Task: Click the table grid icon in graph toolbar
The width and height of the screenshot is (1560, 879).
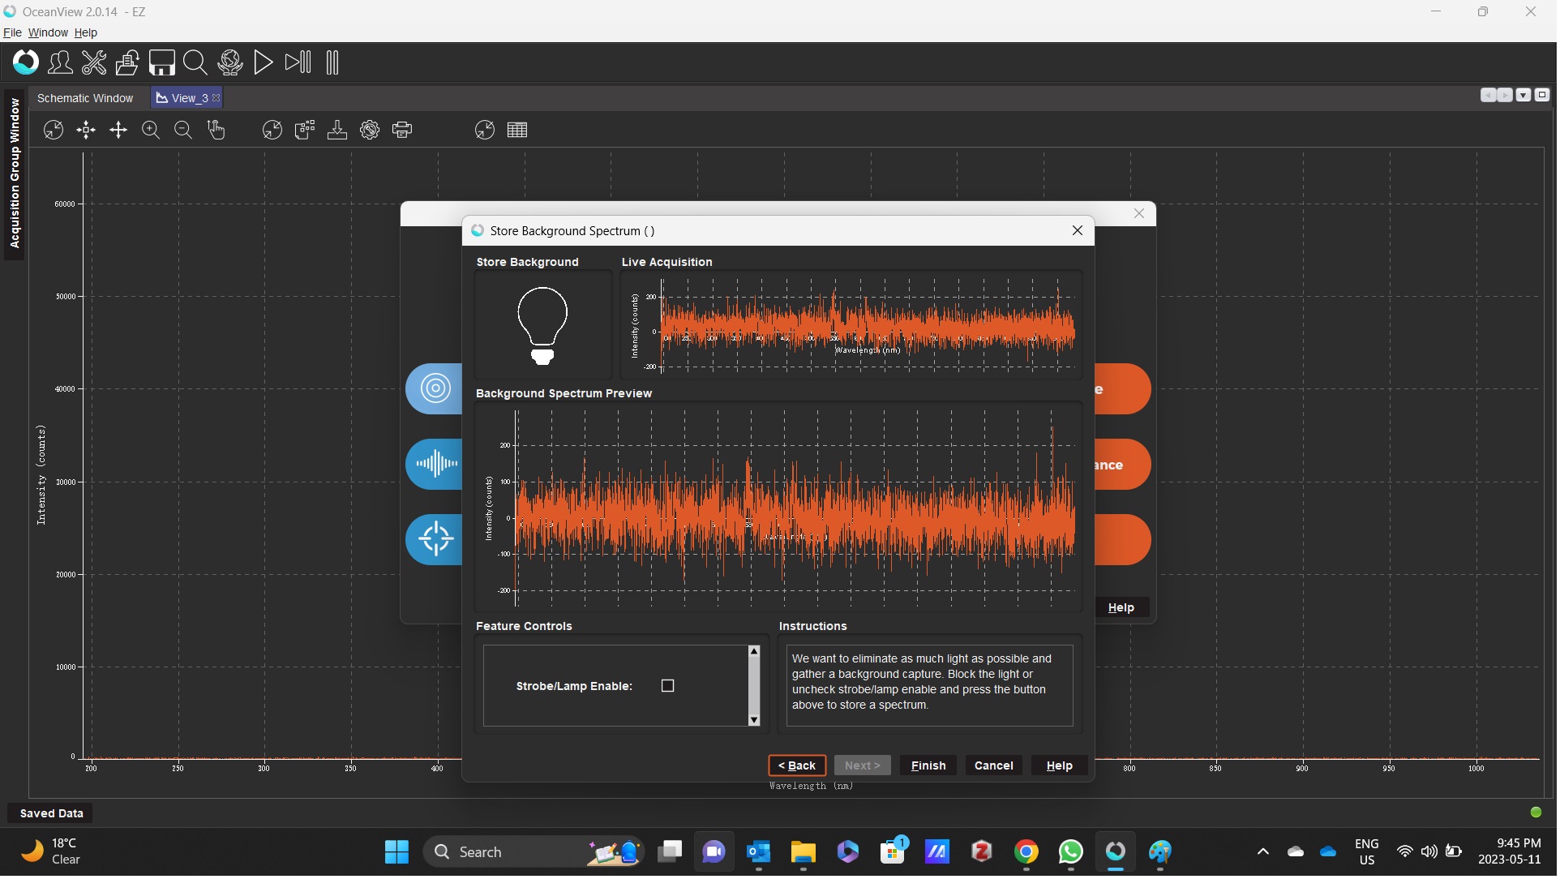Action: click(517, 131)
